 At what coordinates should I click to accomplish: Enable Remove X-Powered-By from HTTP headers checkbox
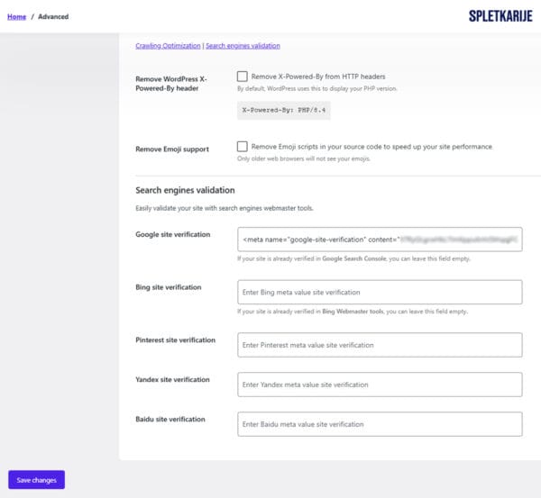243,77
